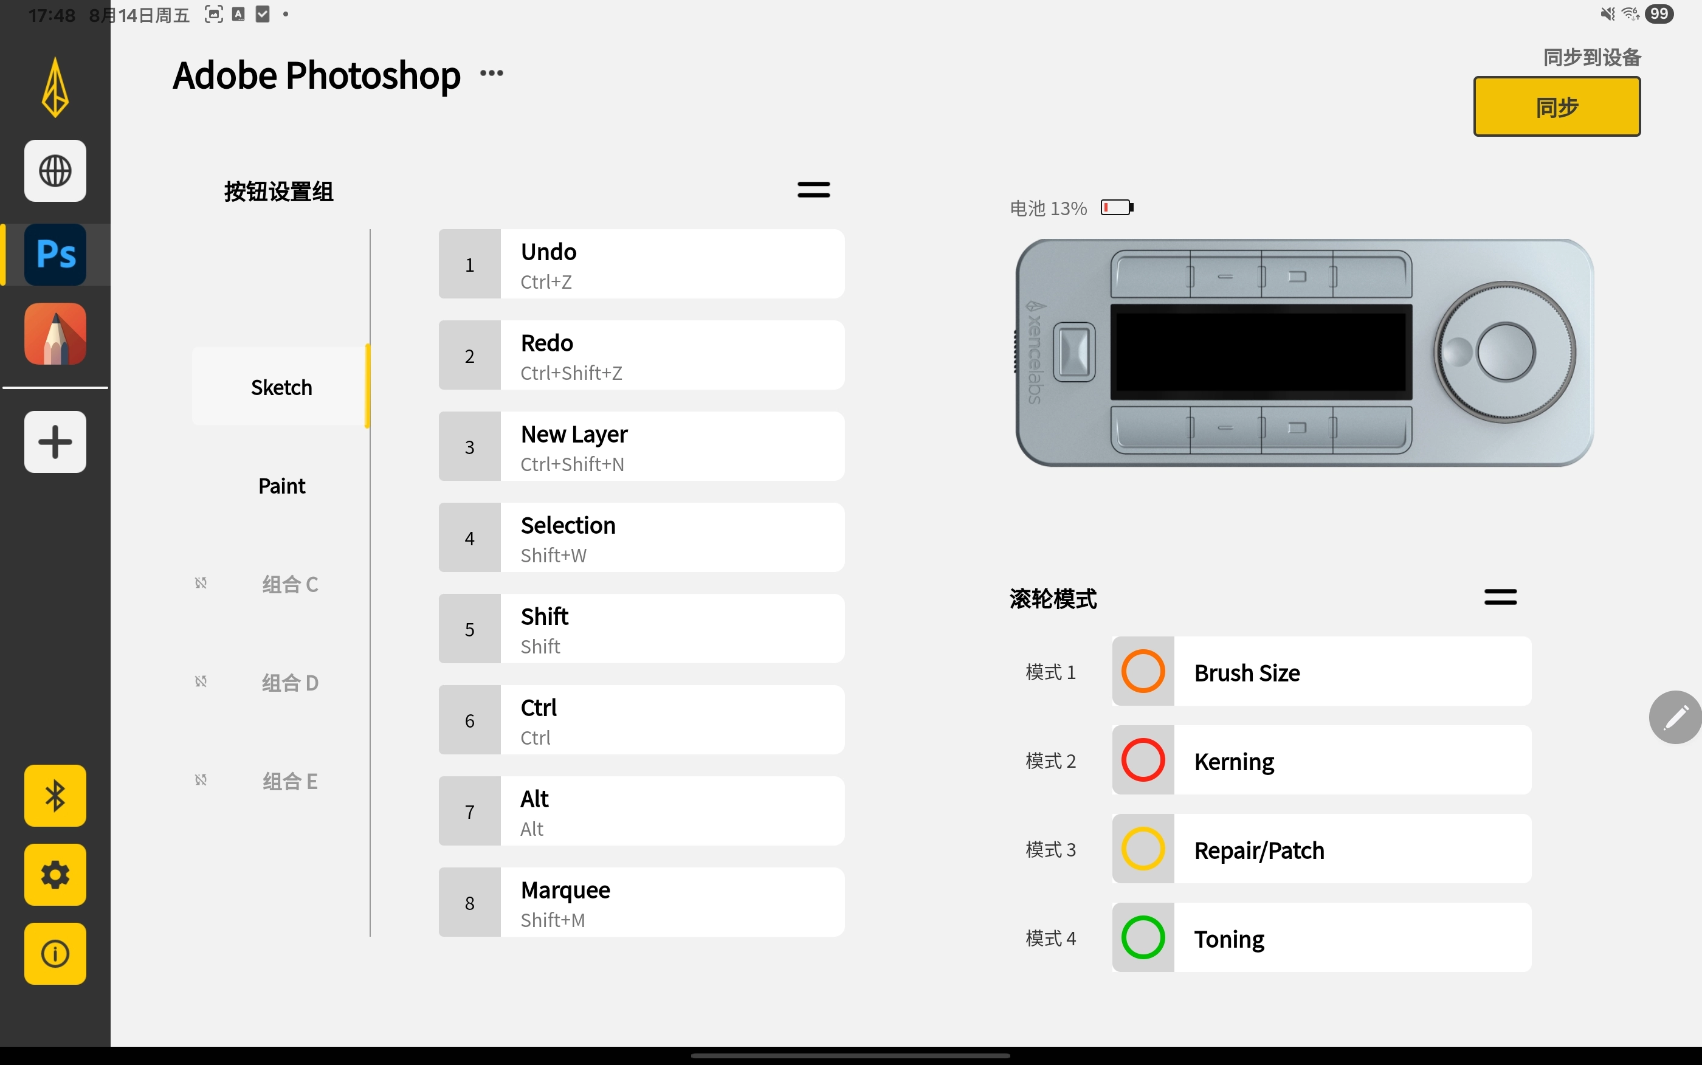1702x1065 pixels.
Task: Open the info icon
Action: 55,954
